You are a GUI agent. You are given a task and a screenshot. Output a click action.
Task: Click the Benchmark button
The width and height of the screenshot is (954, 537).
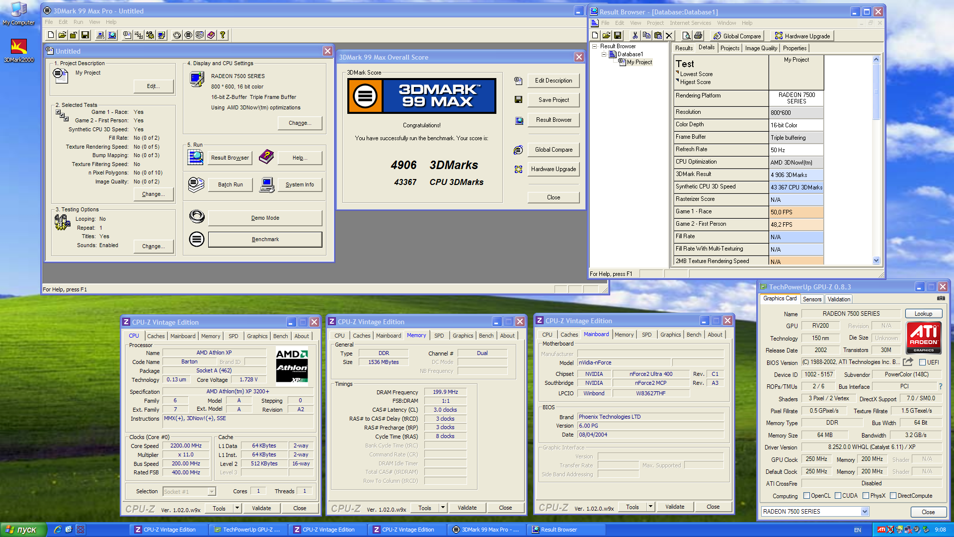[265, 239]
